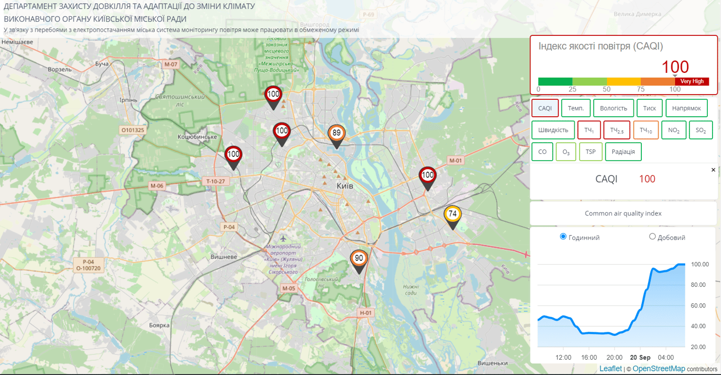Show the NO₂ pollutant layer

coord(673,130)
